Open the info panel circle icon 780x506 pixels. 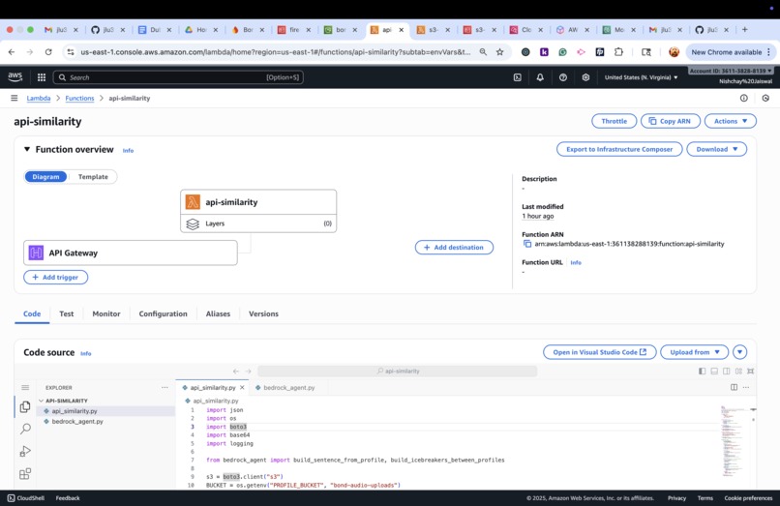tap(743, 98)
